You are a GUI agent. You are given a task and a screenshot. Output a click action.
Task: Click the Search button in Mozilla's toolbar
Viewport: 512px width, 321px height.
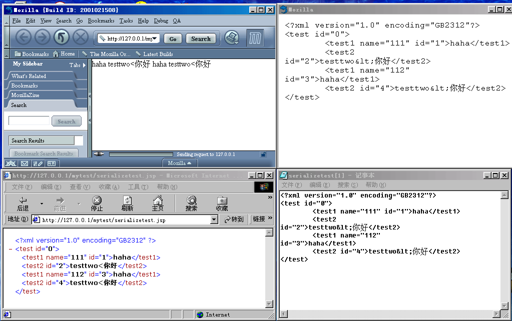[x=201, y=39]
